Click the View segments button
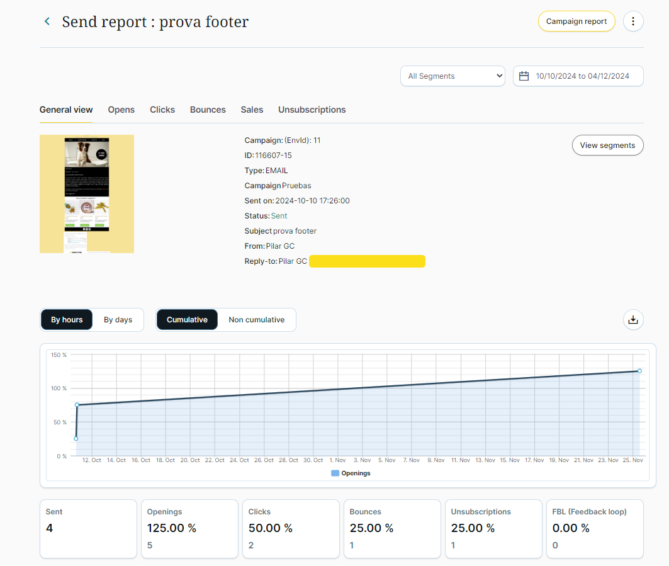Viewport: 669px width, 566px height. [607, 145]
